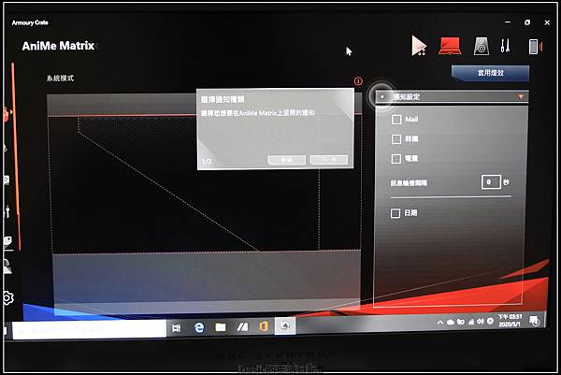
Task: Open the speaker audio icon
Action: [482, 47]
